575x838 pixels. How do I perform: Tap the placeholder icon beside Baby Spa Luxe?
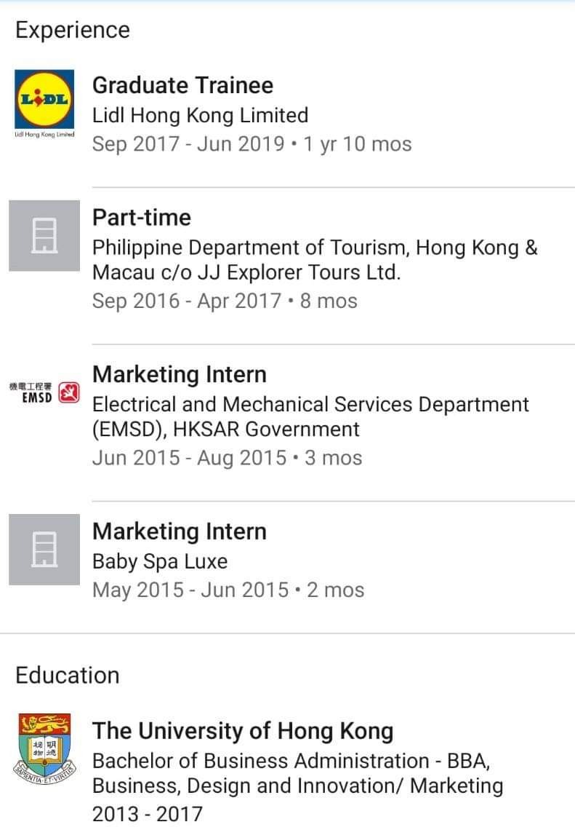(x=44, y=549)
